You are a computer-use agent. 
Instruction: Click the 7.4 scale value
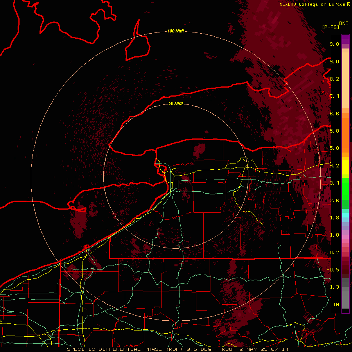click(334, 96)
